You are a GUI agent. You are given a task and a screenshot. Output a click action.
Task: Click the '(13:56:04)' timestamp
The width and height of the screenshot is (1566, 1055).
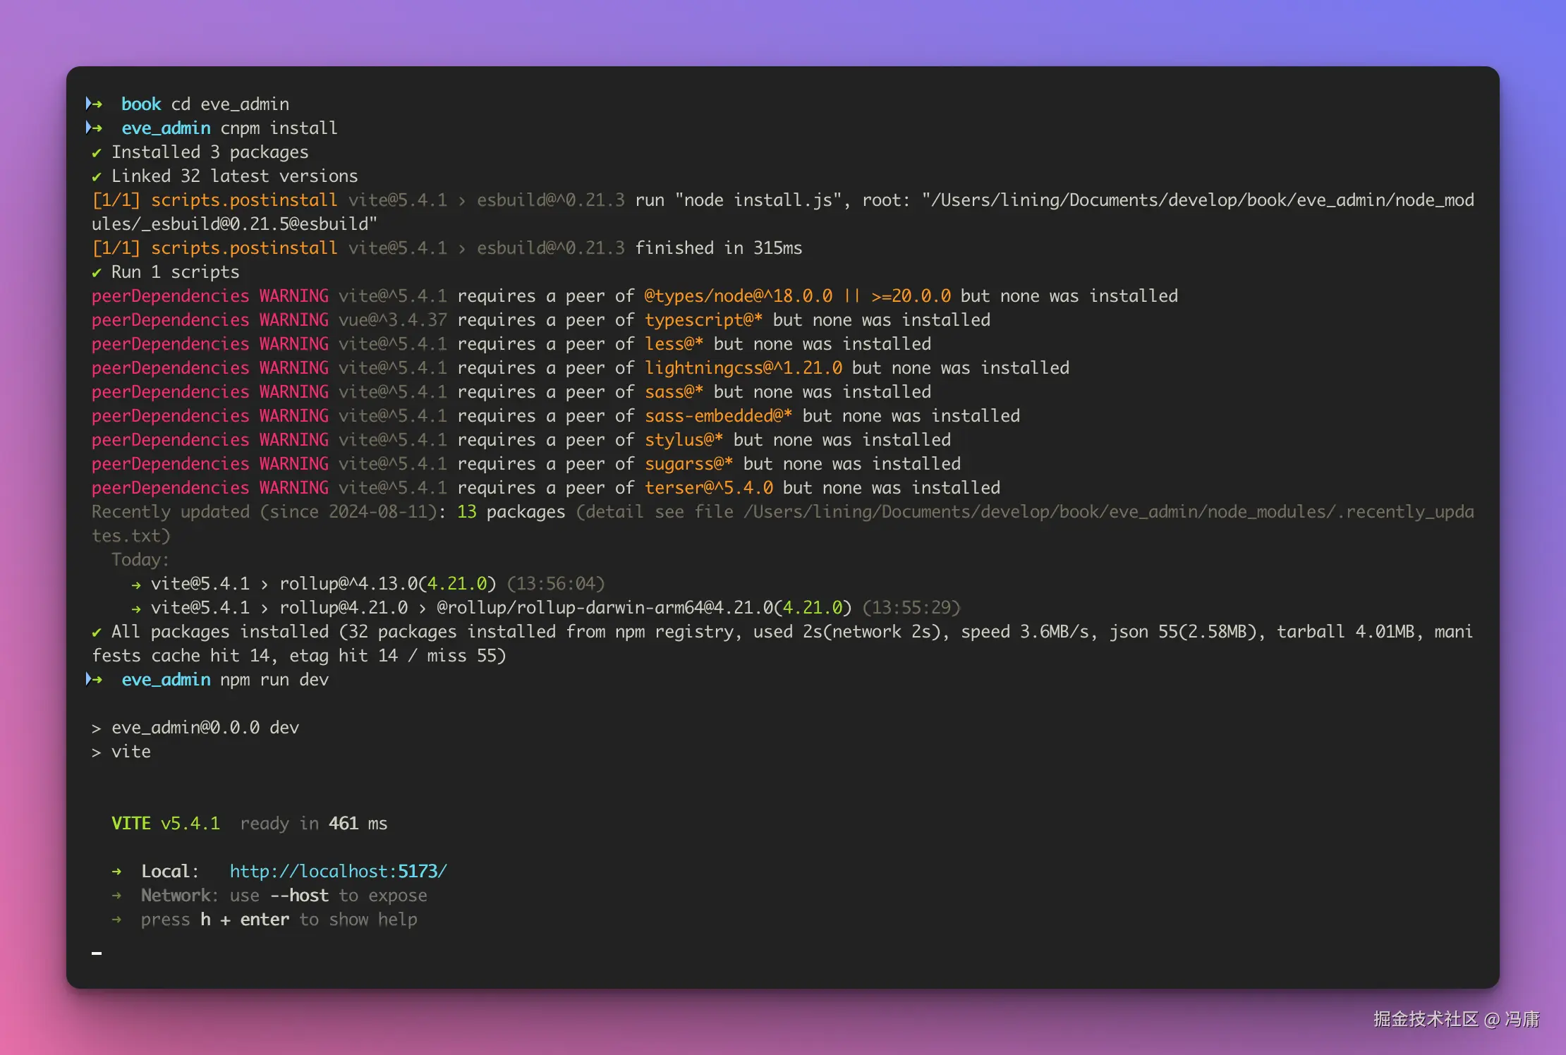point(556,583)
